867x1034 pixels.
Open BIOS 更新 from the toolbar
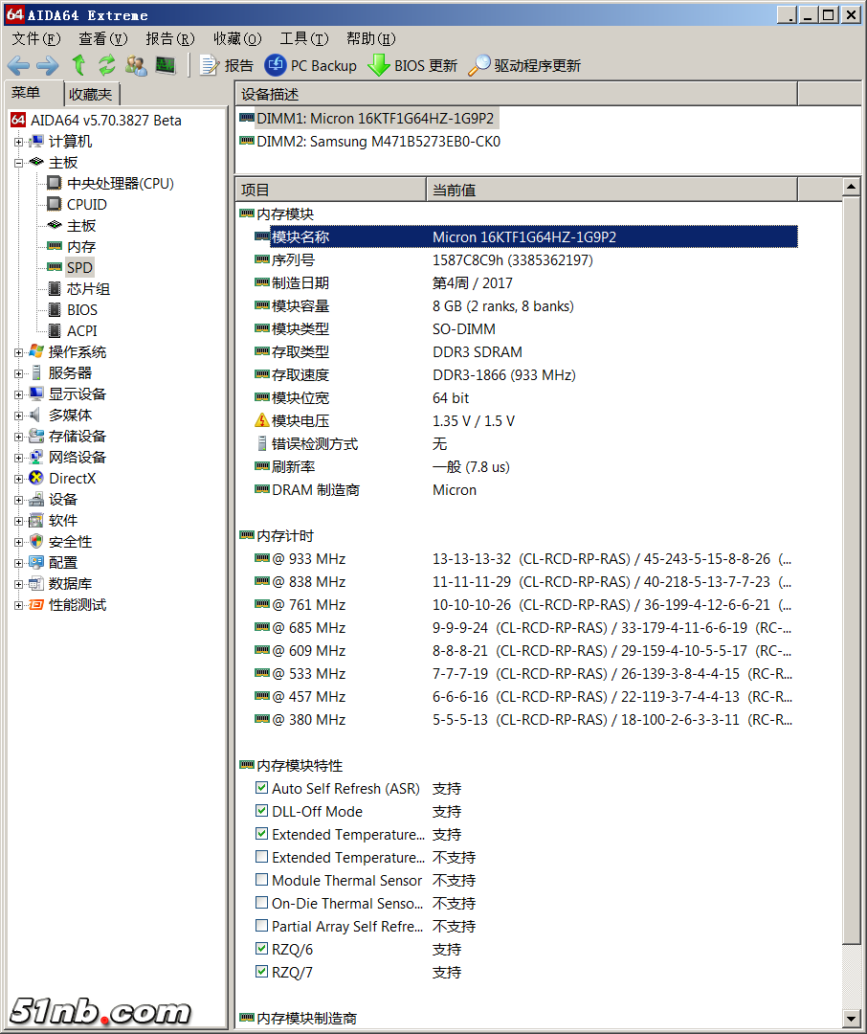click(412, 65)
